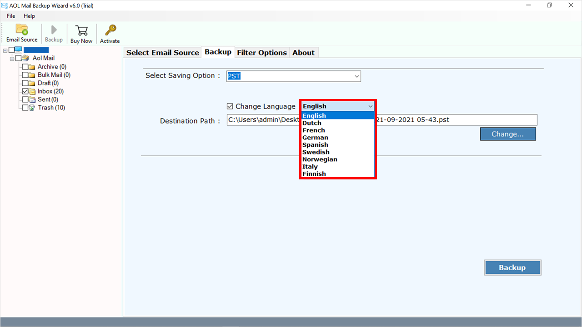The height and width of the screenshot is (327, 582).
Task: Check the Trash (10) checkbox
Action: pyautogui.click(x=25, y=108)
